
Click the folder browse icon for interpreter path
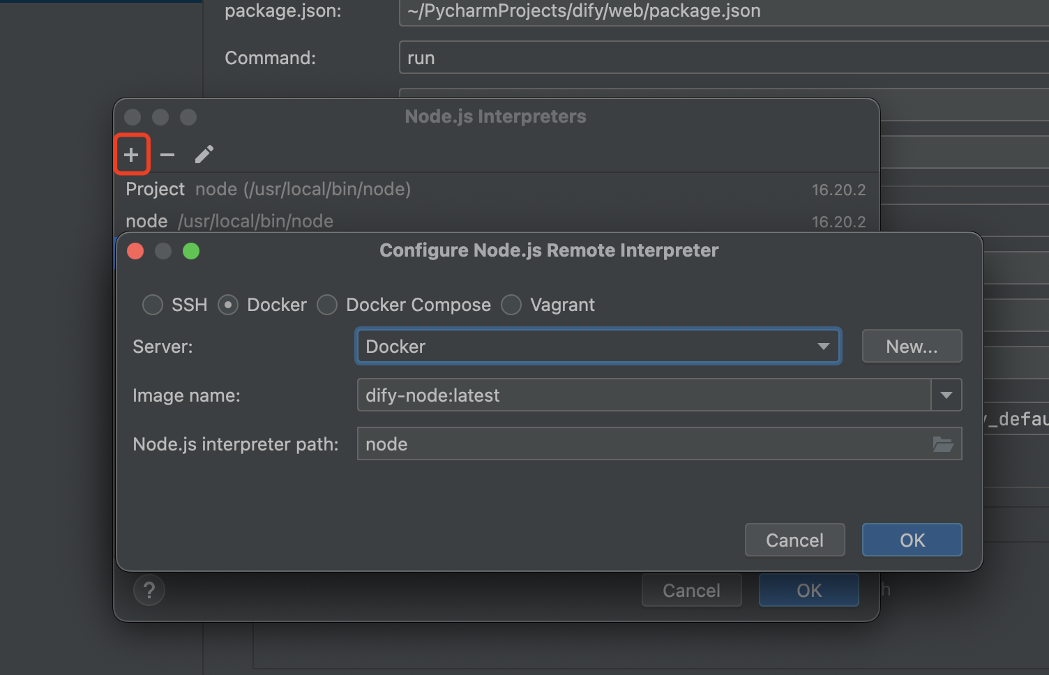click(x=943, y=444)
